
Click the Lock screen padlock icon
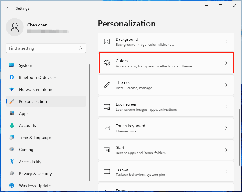click(107, 106)
